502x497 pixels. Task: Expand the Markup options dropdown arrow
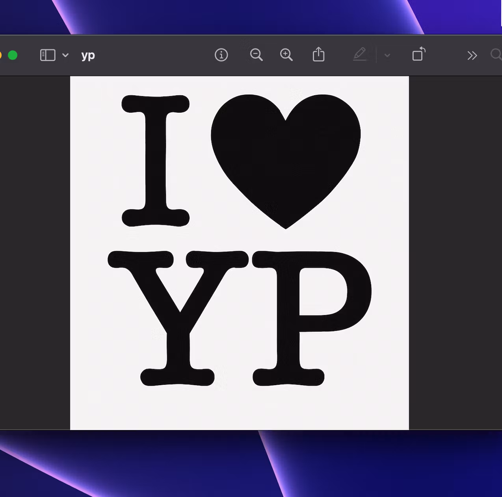point(387,56)
